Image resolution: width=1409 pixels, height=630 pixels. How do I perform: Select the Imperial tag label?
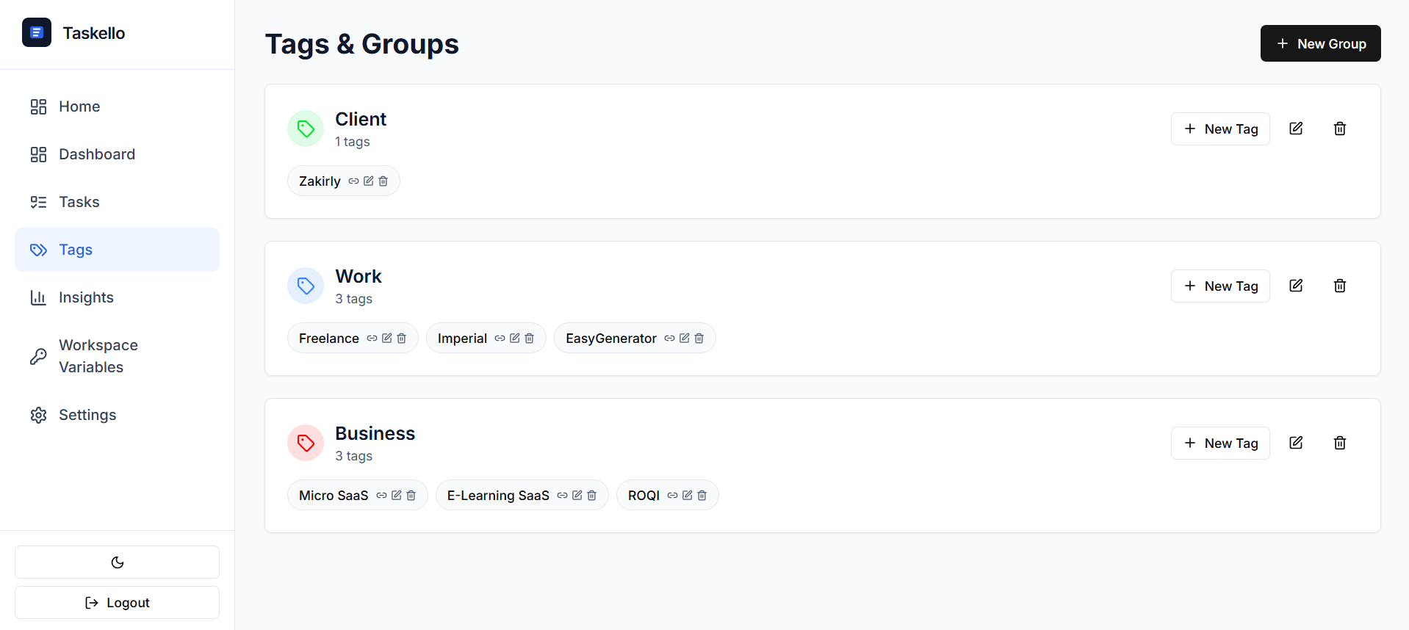(x=462, y=338)
